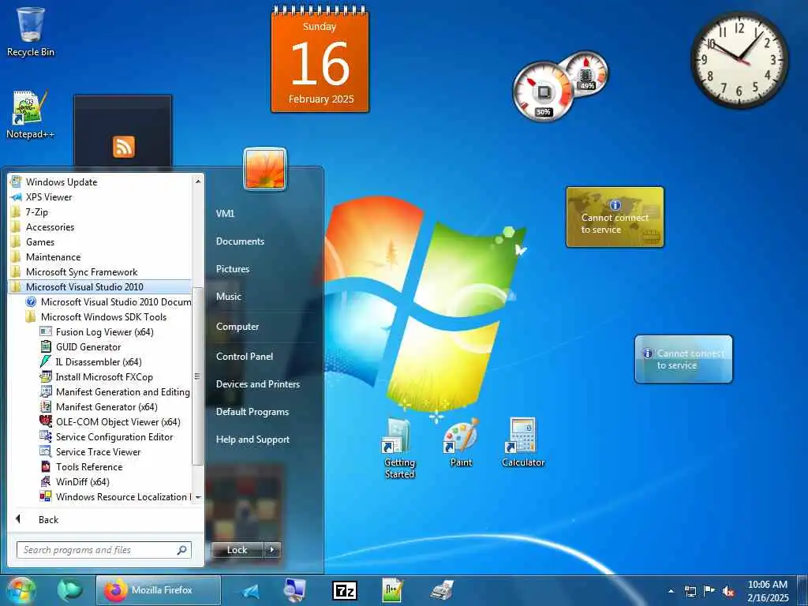Click the blue weather gadget
This screenshot has width=808, height=606.
pos(683,359)
